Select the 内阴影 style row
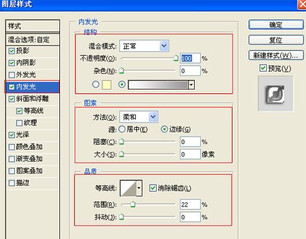Image resolution: width=306 pixels, height=239 pixels. [32, 63]
